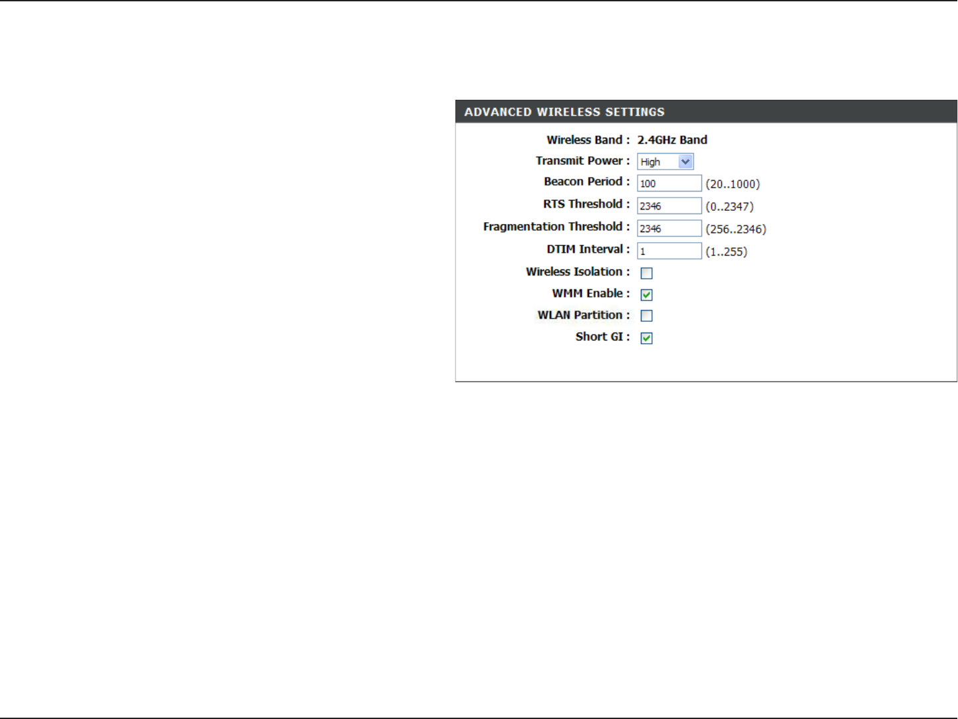The width and height of the screenshot is (958, 719).
Task: Click the 'WMM Enable :' label
Action: point(591,293)
